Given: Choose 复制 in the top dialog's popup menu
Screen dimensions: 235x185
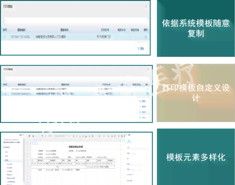Looking at the screenshot, I should pos(141,49).
